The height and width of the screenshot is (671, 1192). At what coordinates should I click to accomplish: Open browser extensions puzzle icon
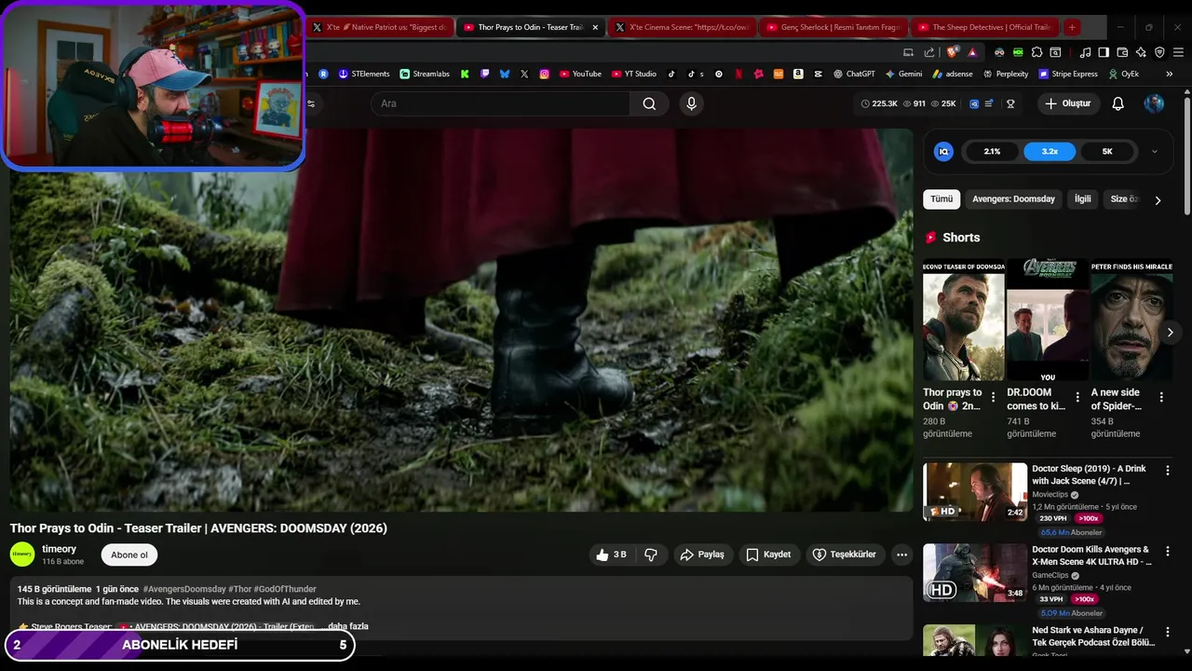pyautogui.click(x=1036, y=52)
